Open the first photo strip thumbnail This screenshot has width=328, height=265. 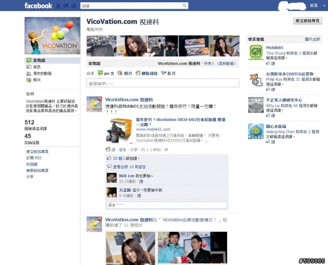[x=101, y=46]
